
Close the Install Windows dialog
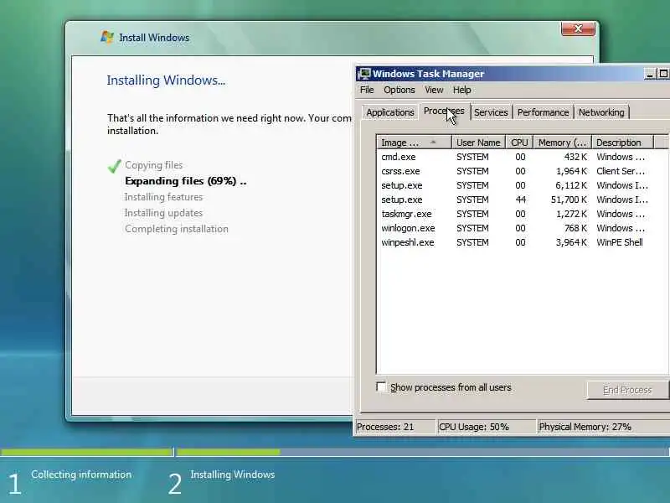click(578, 29)
